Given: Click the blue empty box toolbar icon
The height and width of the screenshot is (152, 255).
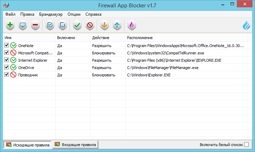Looking at the screenshot, I should [62, 25].
